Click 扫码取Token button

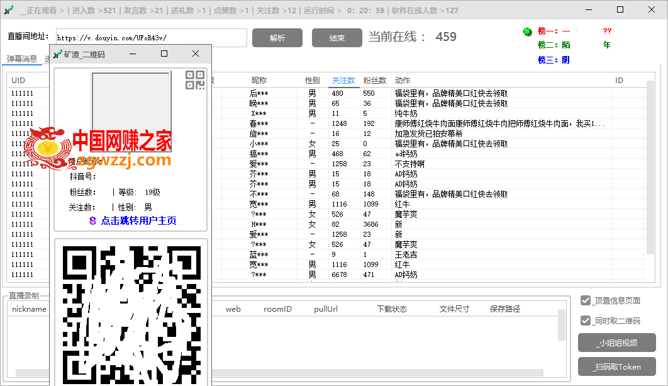617,366
